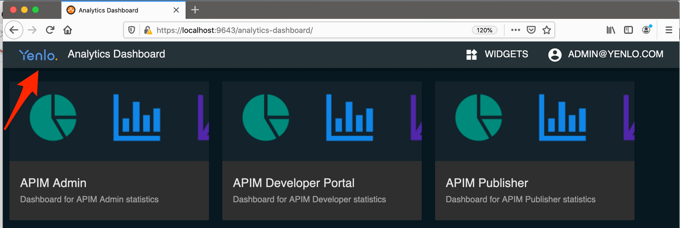This screenshot has width=680, height=228.
Task: Click the bar chart icon in APIM Publisher card
Action: (x=562, y=117)
